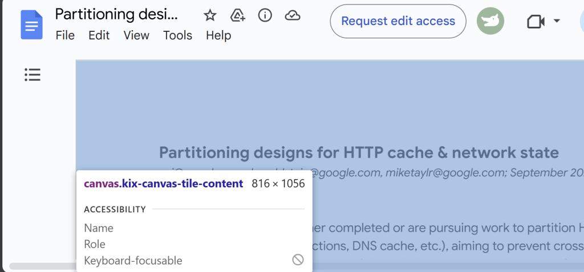Click the green anonymous viewer avatar
The width and height of the screenshot is (584, 272).
[x=490, y=22]
